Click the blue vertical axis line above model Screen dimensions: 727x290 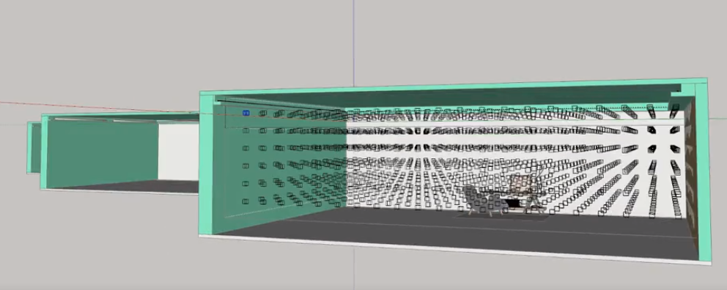[354, 42]
